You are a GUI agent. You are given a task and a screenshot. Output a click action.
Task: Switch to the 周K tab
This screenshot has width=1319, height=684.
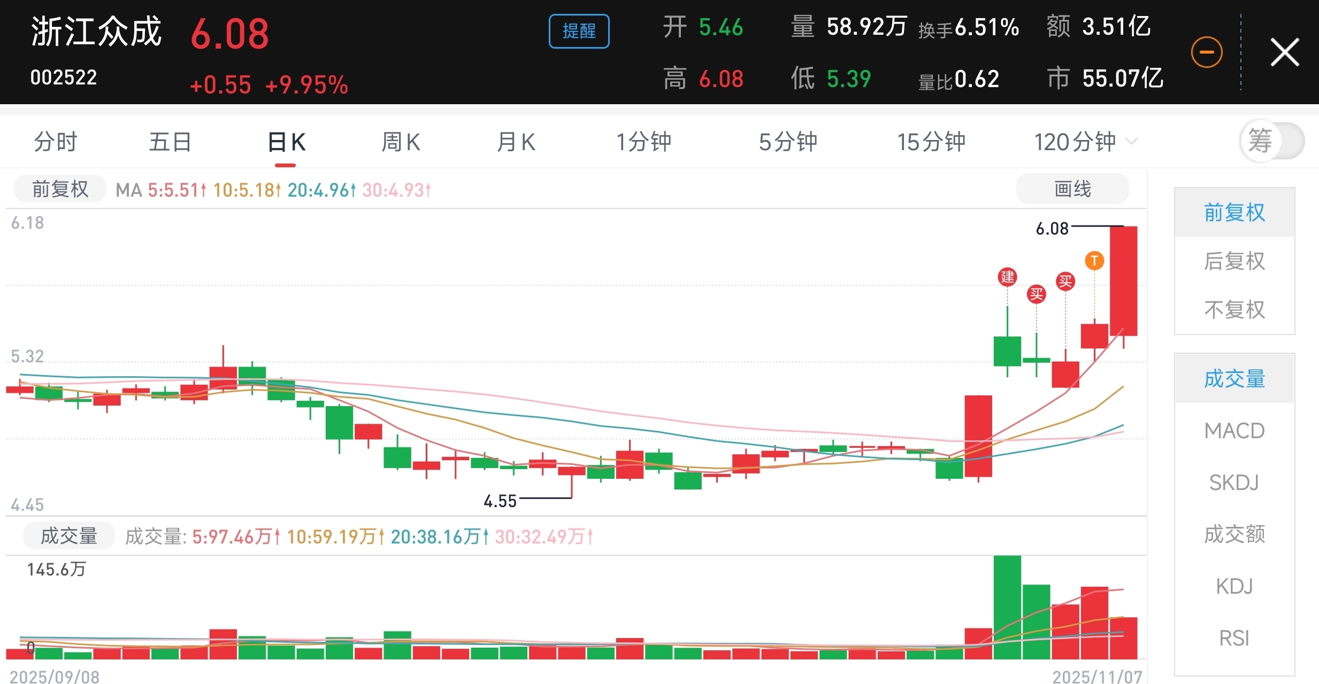point(400,142)
